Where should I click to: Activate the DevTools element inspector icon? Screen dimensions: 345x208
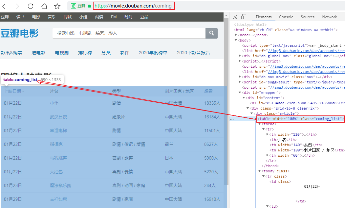click(235, 17)
